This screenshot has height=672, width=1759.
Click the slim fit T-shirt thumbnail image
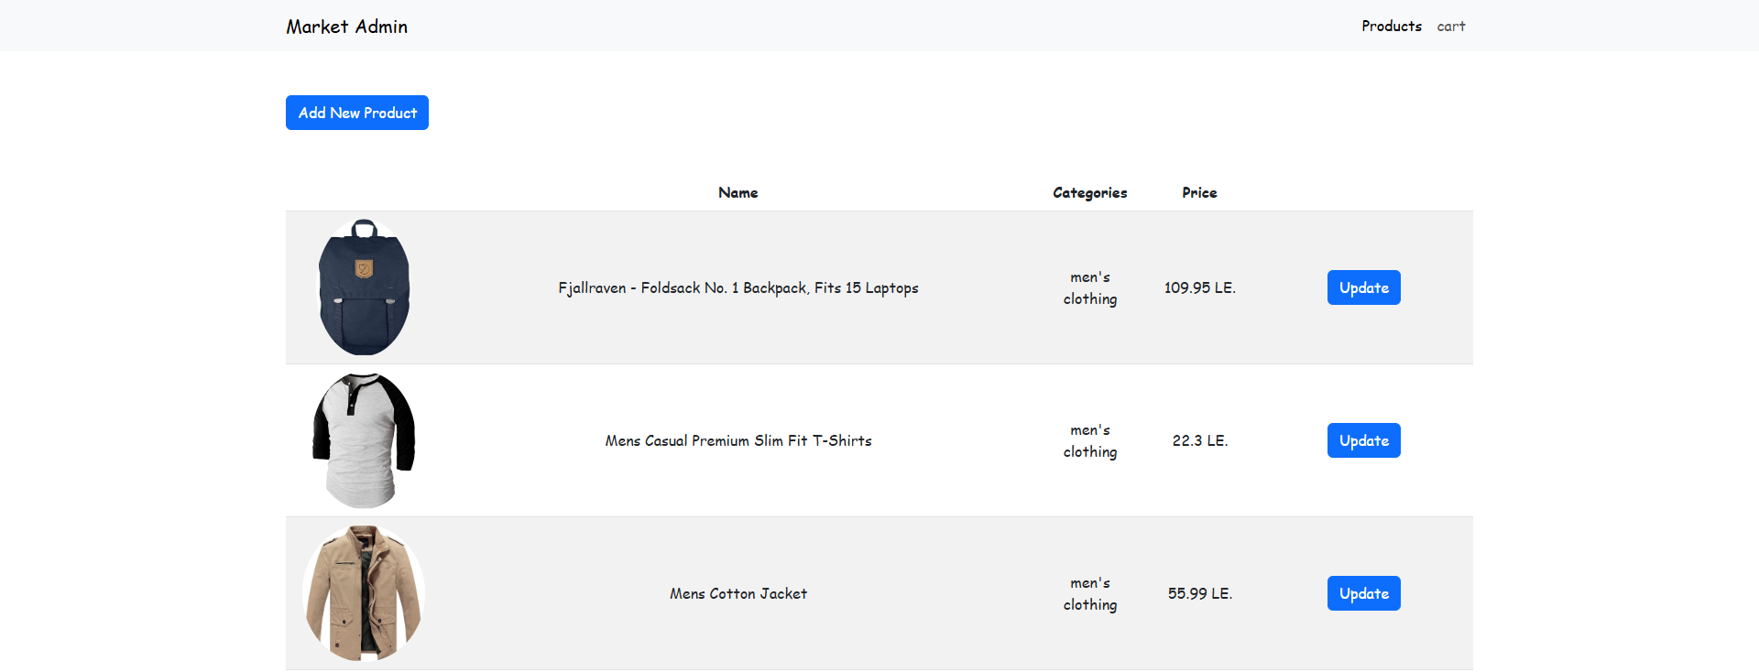(364, 440)
